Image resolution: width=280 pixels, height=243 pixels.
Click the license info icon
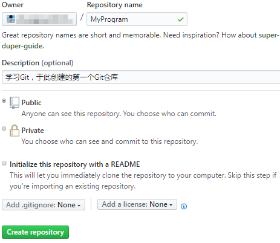184,206
